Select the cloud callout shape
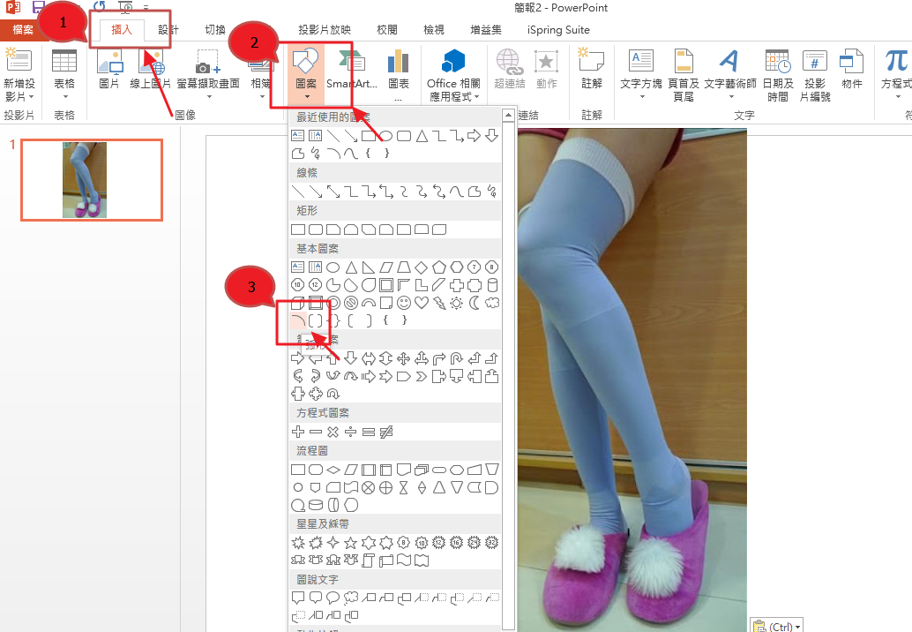The height and width of the screenshot is (632, 912). click(x=351, y=598)
